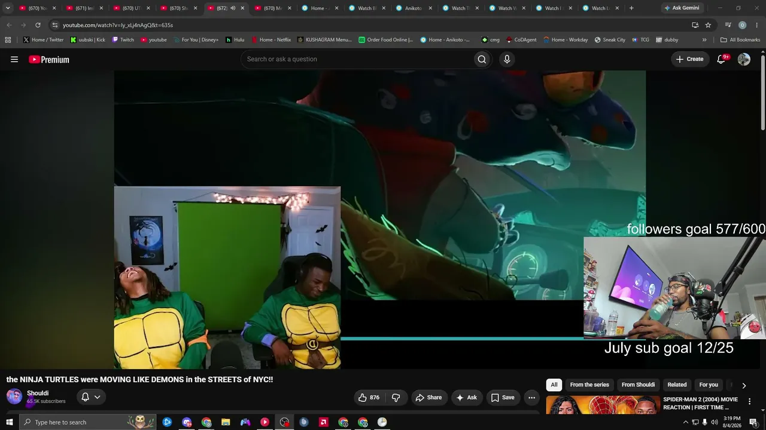
Task: Select the For you chip
Action: coord(709,385)
